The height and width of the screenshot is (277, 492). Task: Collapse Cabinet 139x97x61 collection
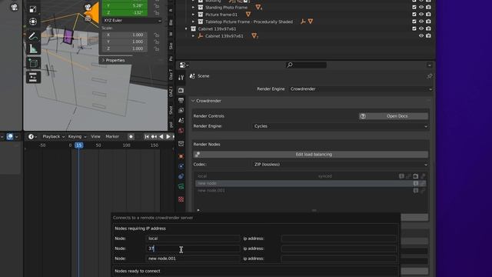pos(186,29)
